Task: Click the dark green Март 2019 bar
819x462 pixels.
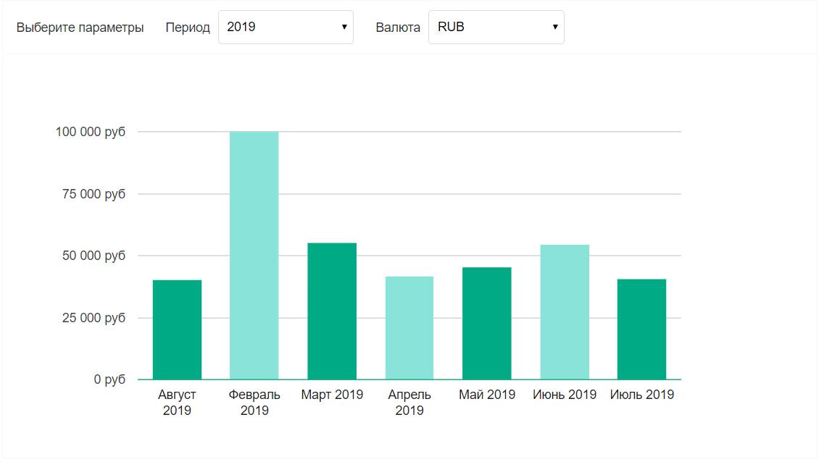Action: coord(332,311)
